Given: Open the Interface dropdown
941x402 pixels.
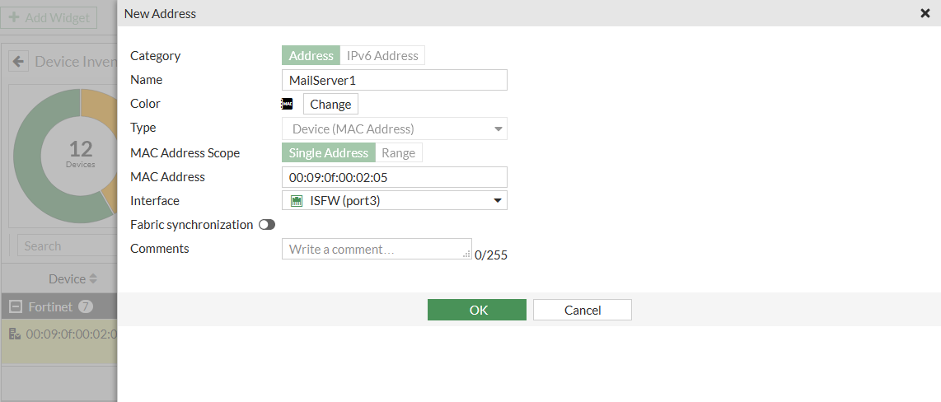Looking at the screenshot, I should [x=498, y=200].
